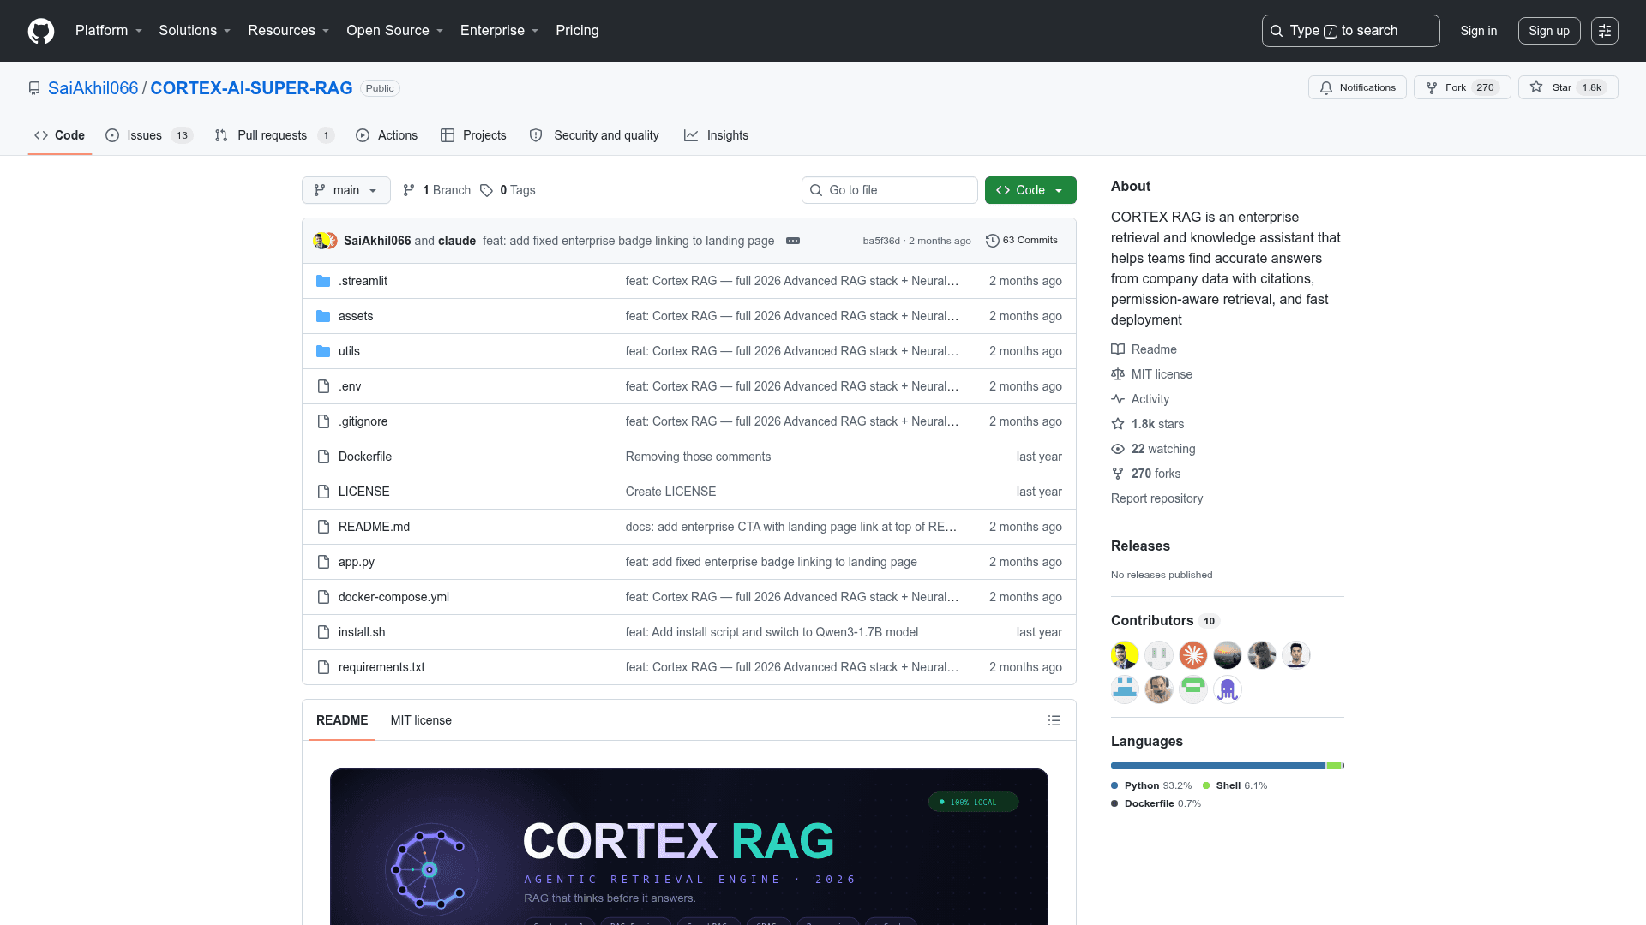Open the first contributor avatar
The width and height of the screenshot is (1646, 925).
tap(1125, 655)
